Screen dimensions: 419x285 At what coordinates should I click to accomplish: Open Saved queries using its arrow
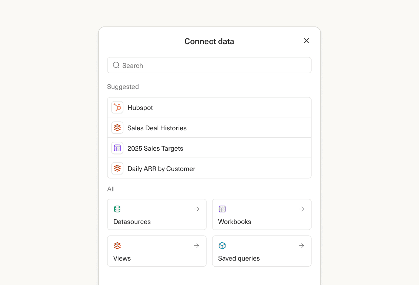click(x=301, y=246)
